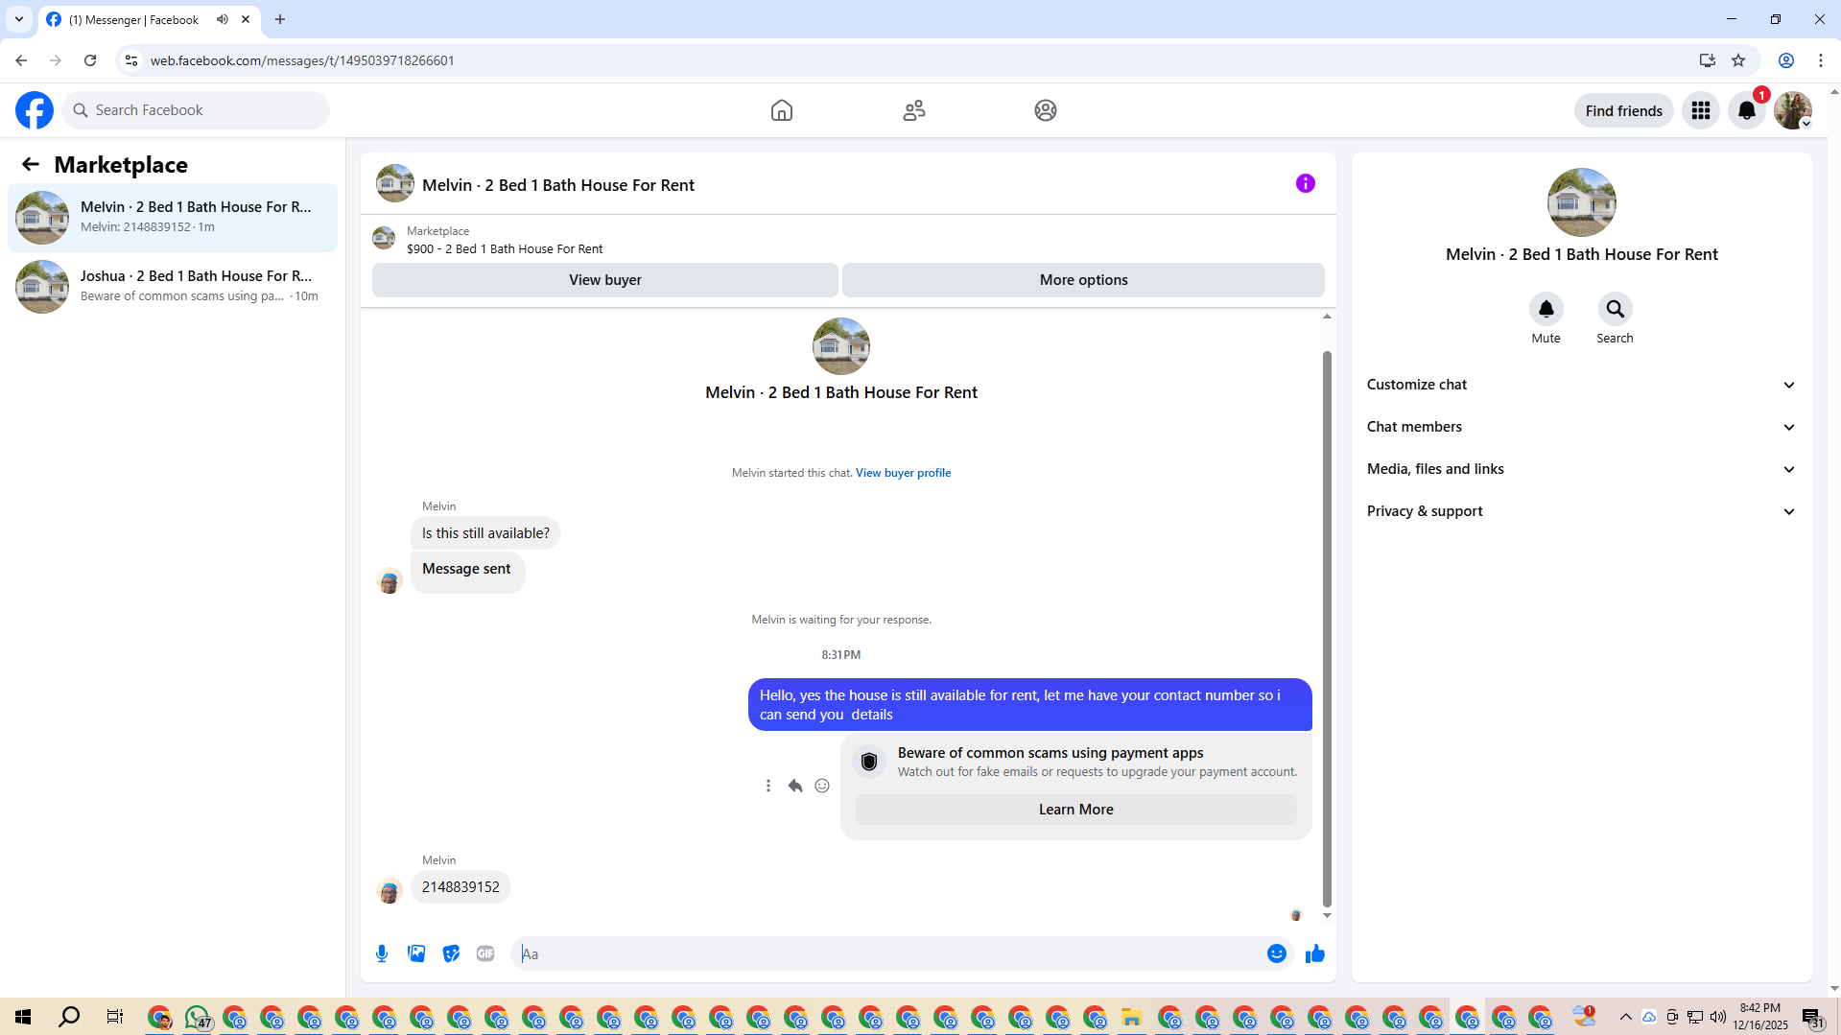Expand the Privacy & support section
The width and height of the screenshot is (1841, 1035).
pos(1581,511)
